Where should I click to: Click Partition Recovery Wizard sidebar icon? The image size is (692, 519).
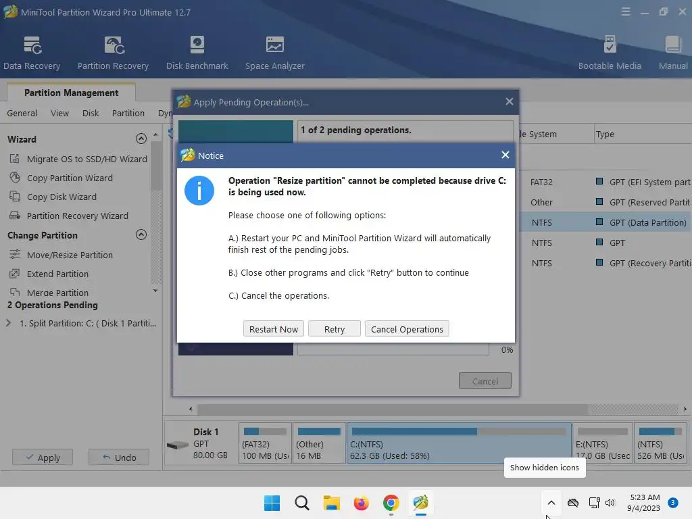click(x=15, y=216)
